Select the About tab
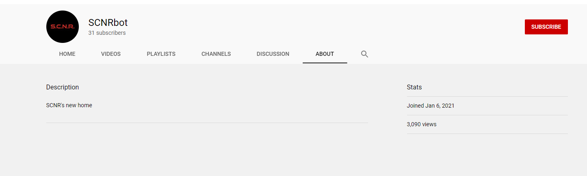The height and width of the screenshot is (176, 587). coord(325,54)
